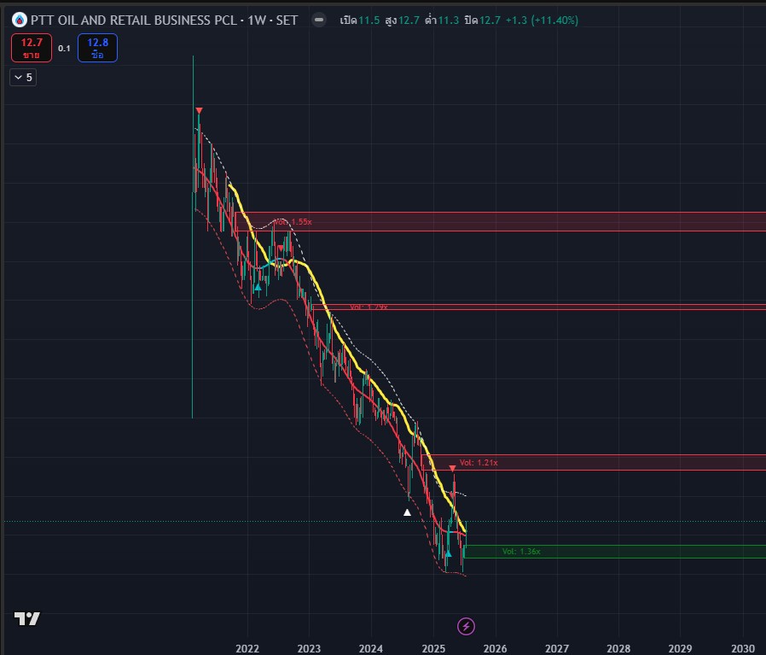This screenshot has height=655, width=766.
Task: Click the 2024 label on the time axis
Action: (371, 649)
